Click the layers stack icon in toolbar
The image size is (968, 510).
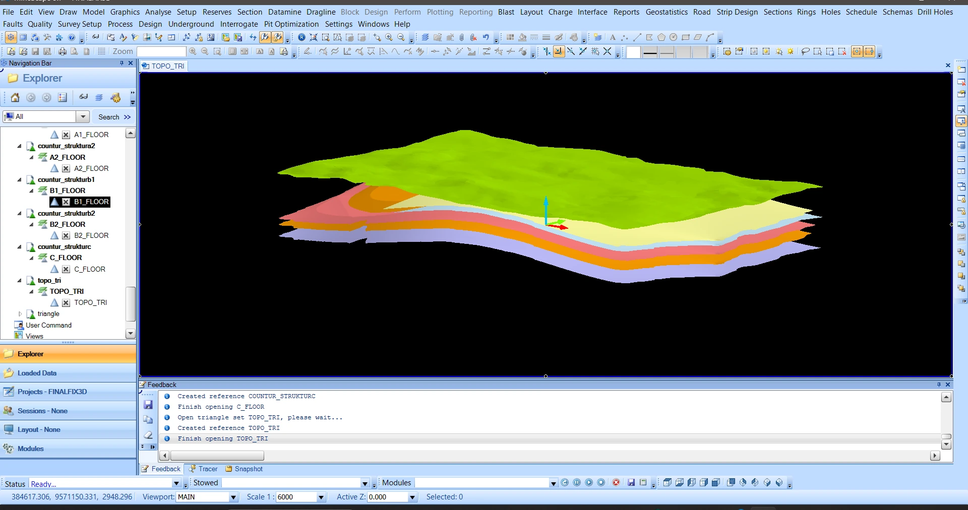click(x=426, y=37)
